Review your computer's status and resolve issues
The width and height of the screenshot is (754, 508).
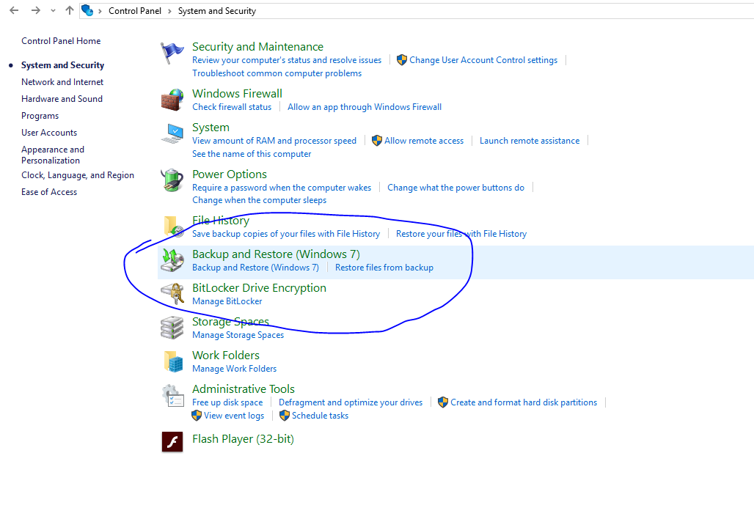coord(287,60)
